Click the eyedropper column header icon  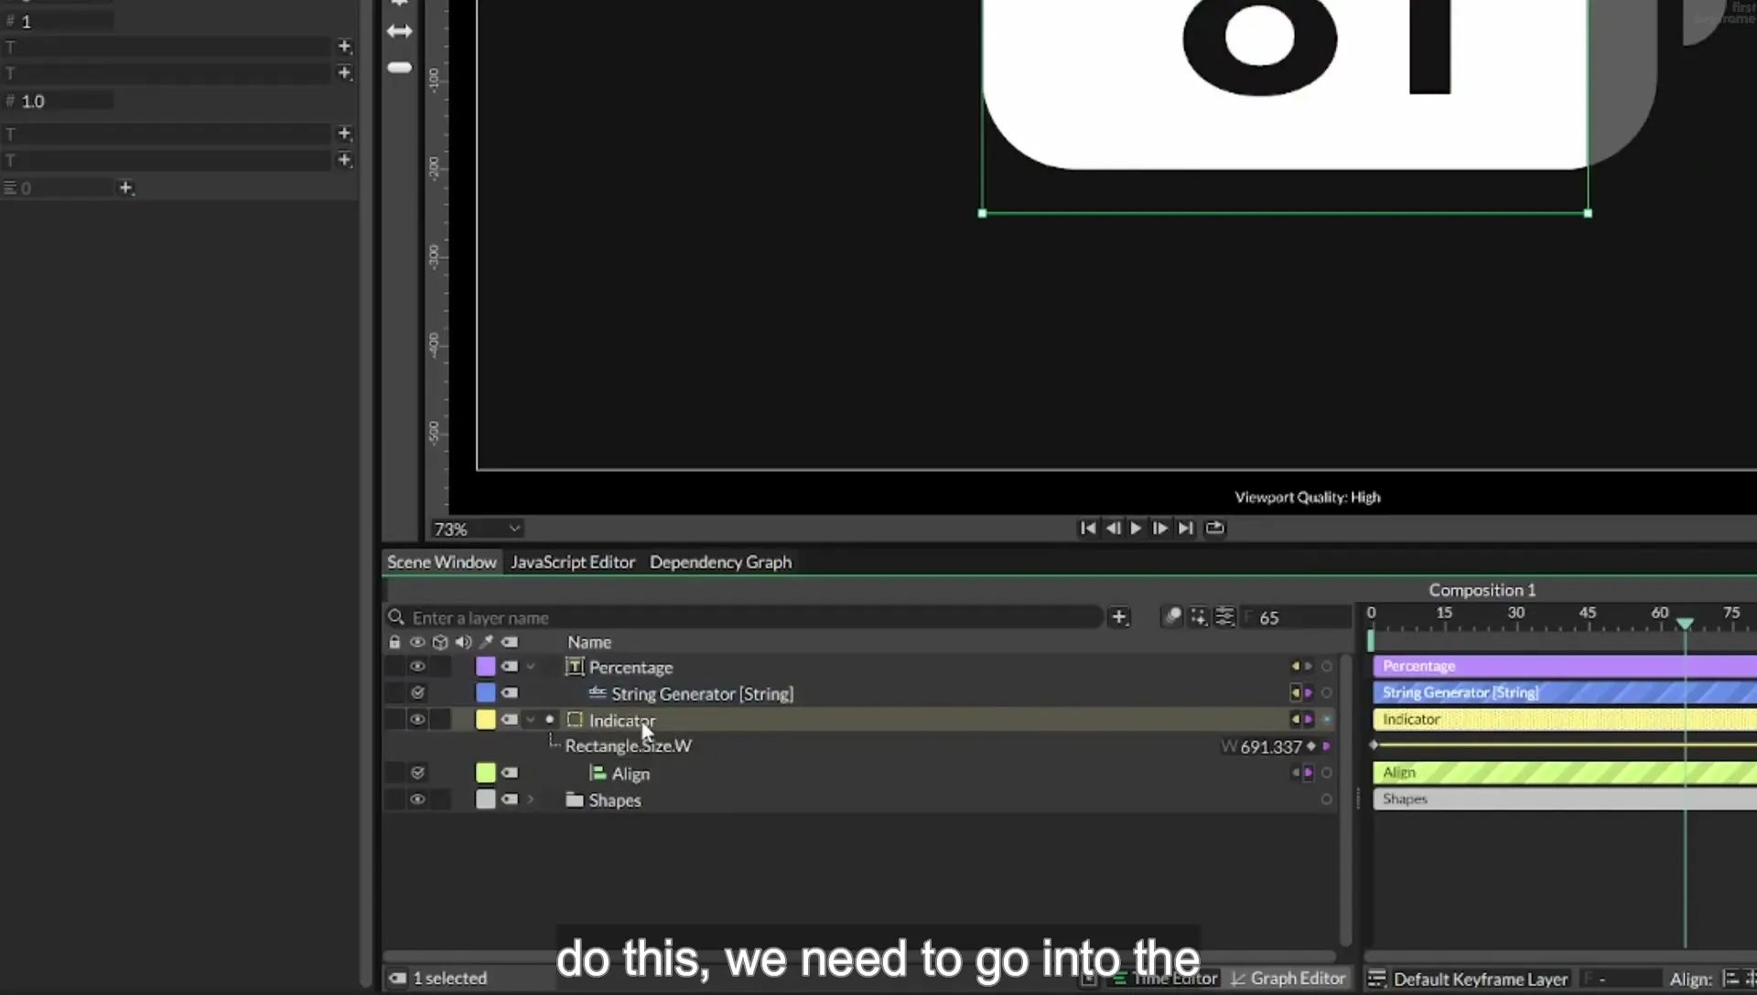pos(486,642)
